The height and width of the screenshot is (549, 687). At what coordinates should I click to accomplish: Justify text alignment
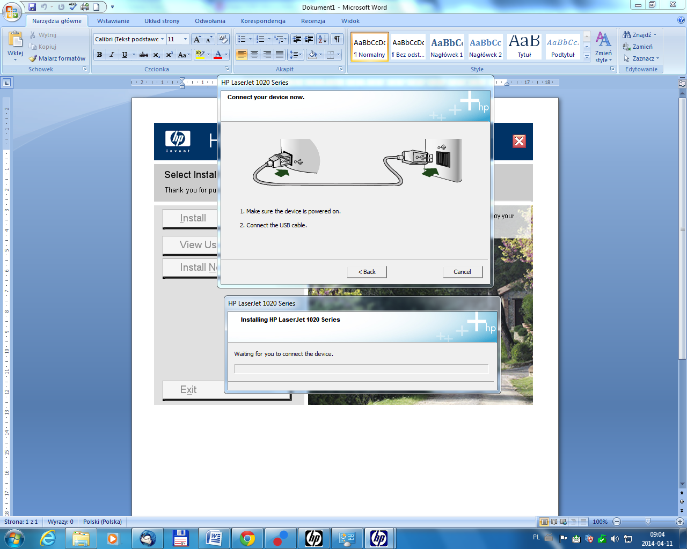(x=280, y=55)
